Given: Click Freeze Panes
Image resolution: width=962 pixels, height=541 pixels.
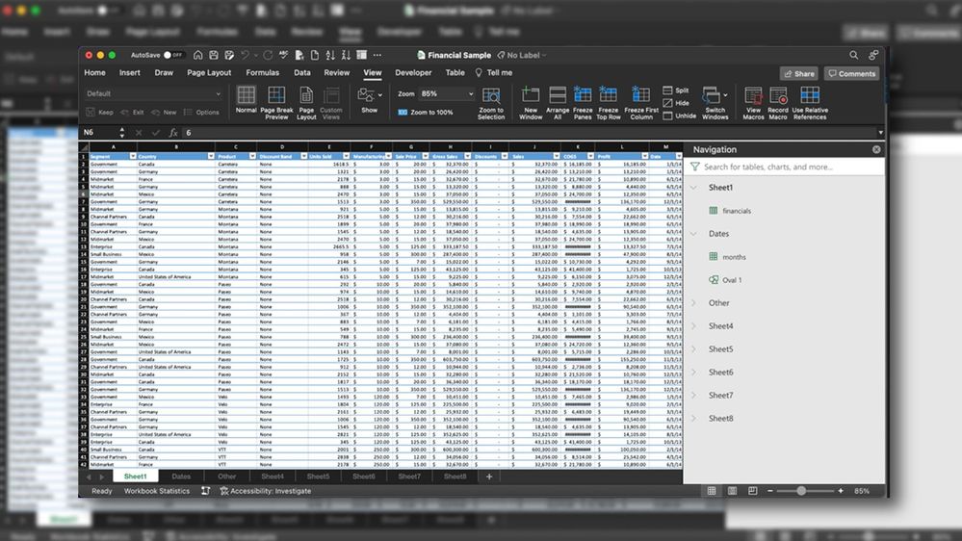Looking at the screenshot, I should tap(583, 102).
